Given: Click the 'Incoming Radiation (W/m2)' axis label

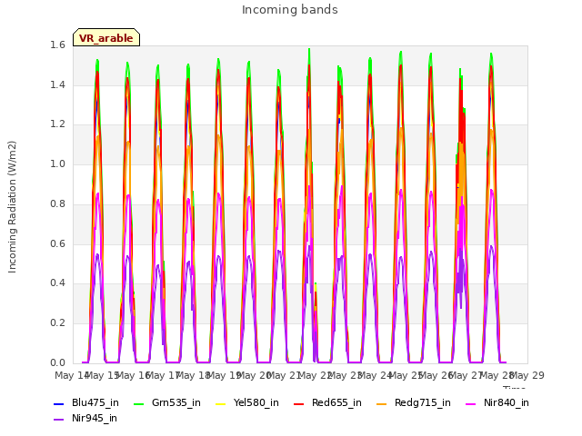Looking at the screenshot, I should tap(12, 207).
